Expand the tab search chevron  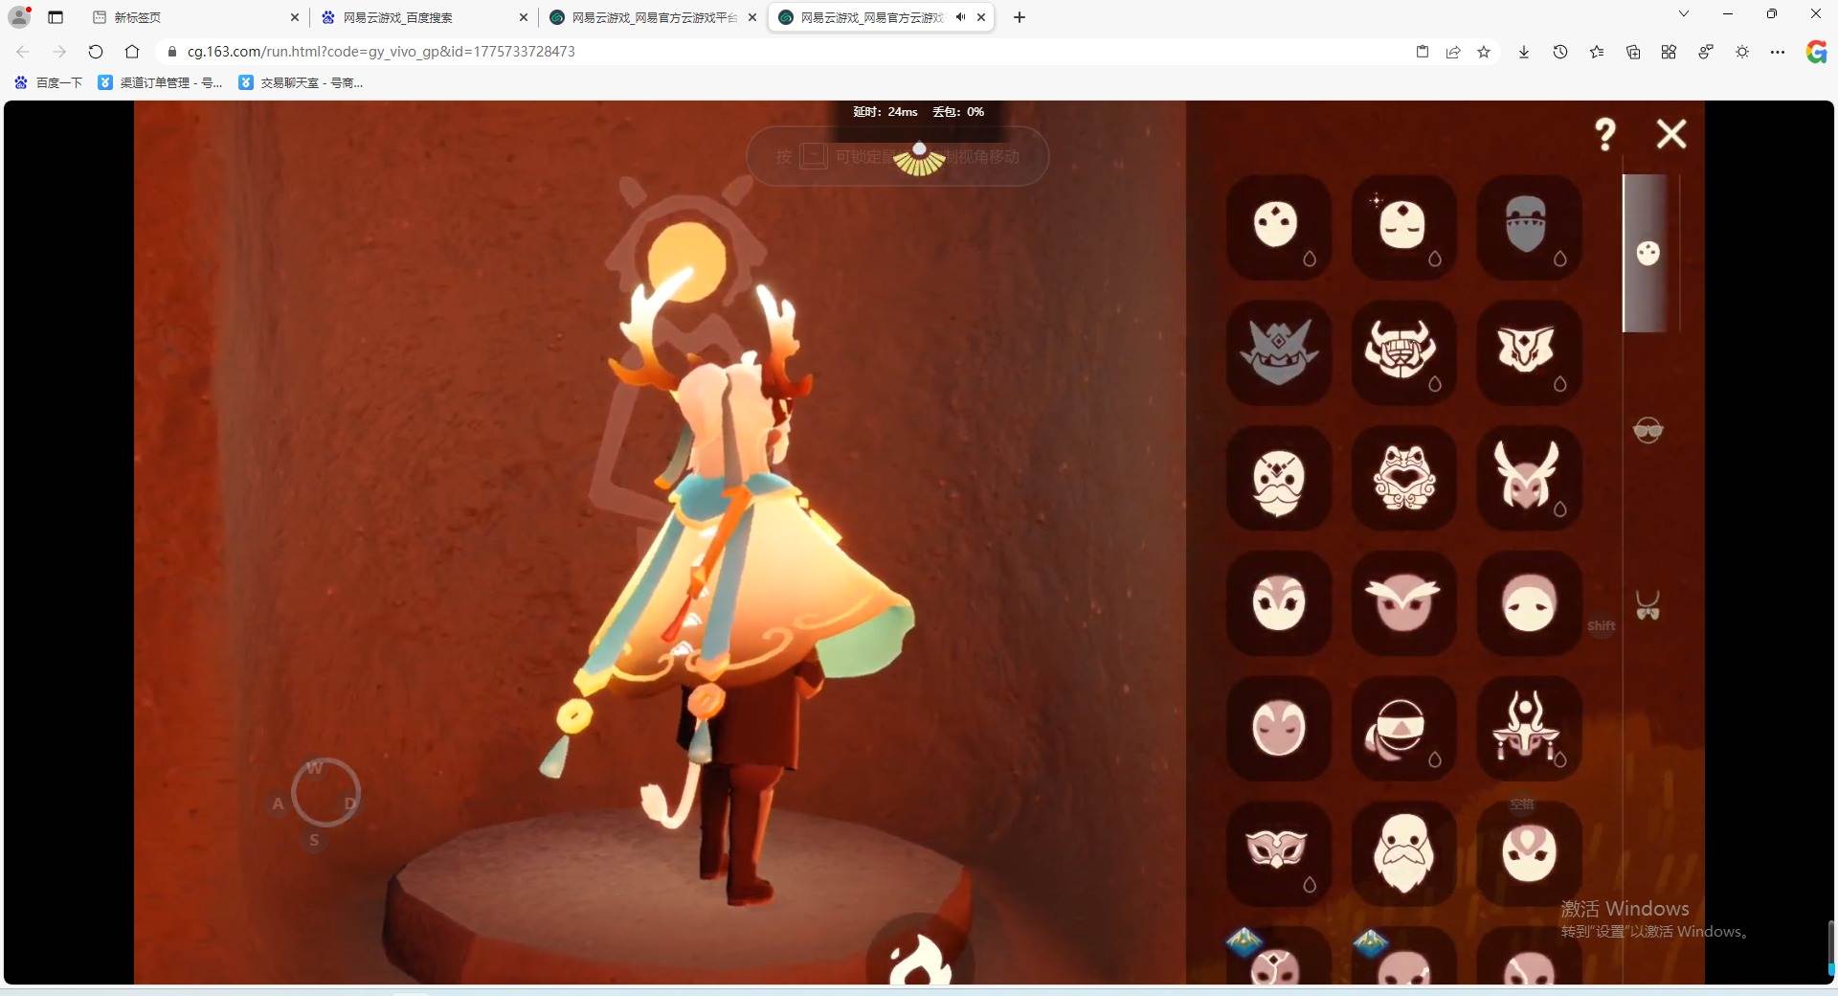[x=1684, y=14]
